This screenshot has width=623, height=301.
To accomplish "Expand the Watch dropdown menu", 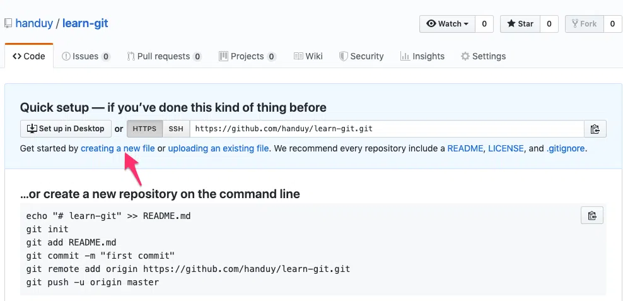I will click(447, 24).
